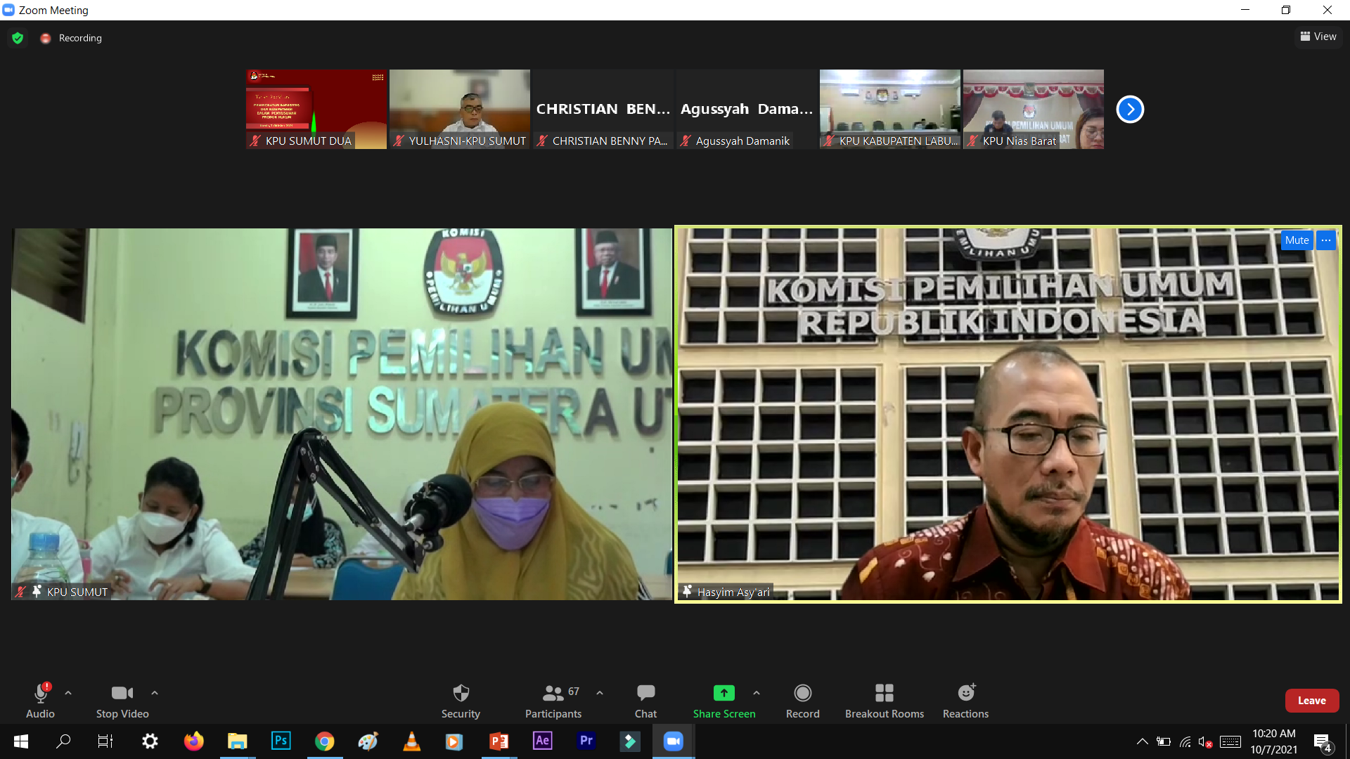Expand audio options arrow beside Audio
Viewport: 1350px width, 759px height.
(68, 693)
